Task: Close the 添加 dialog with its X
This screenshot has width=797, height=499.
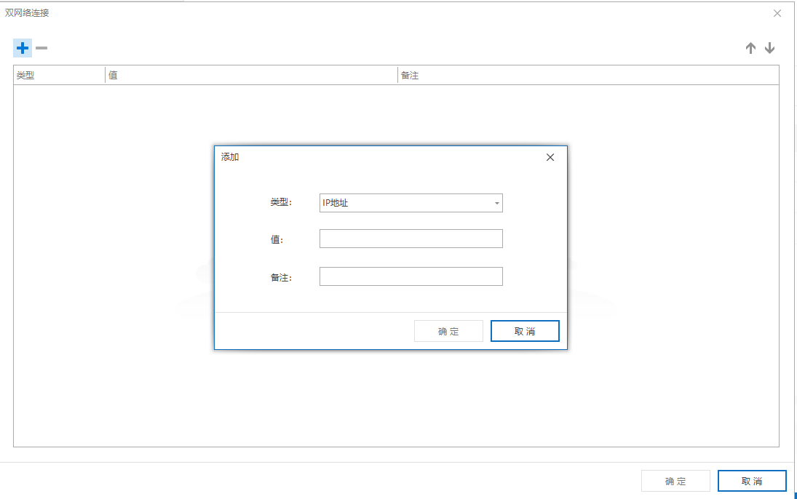Action: click(550, 157)
